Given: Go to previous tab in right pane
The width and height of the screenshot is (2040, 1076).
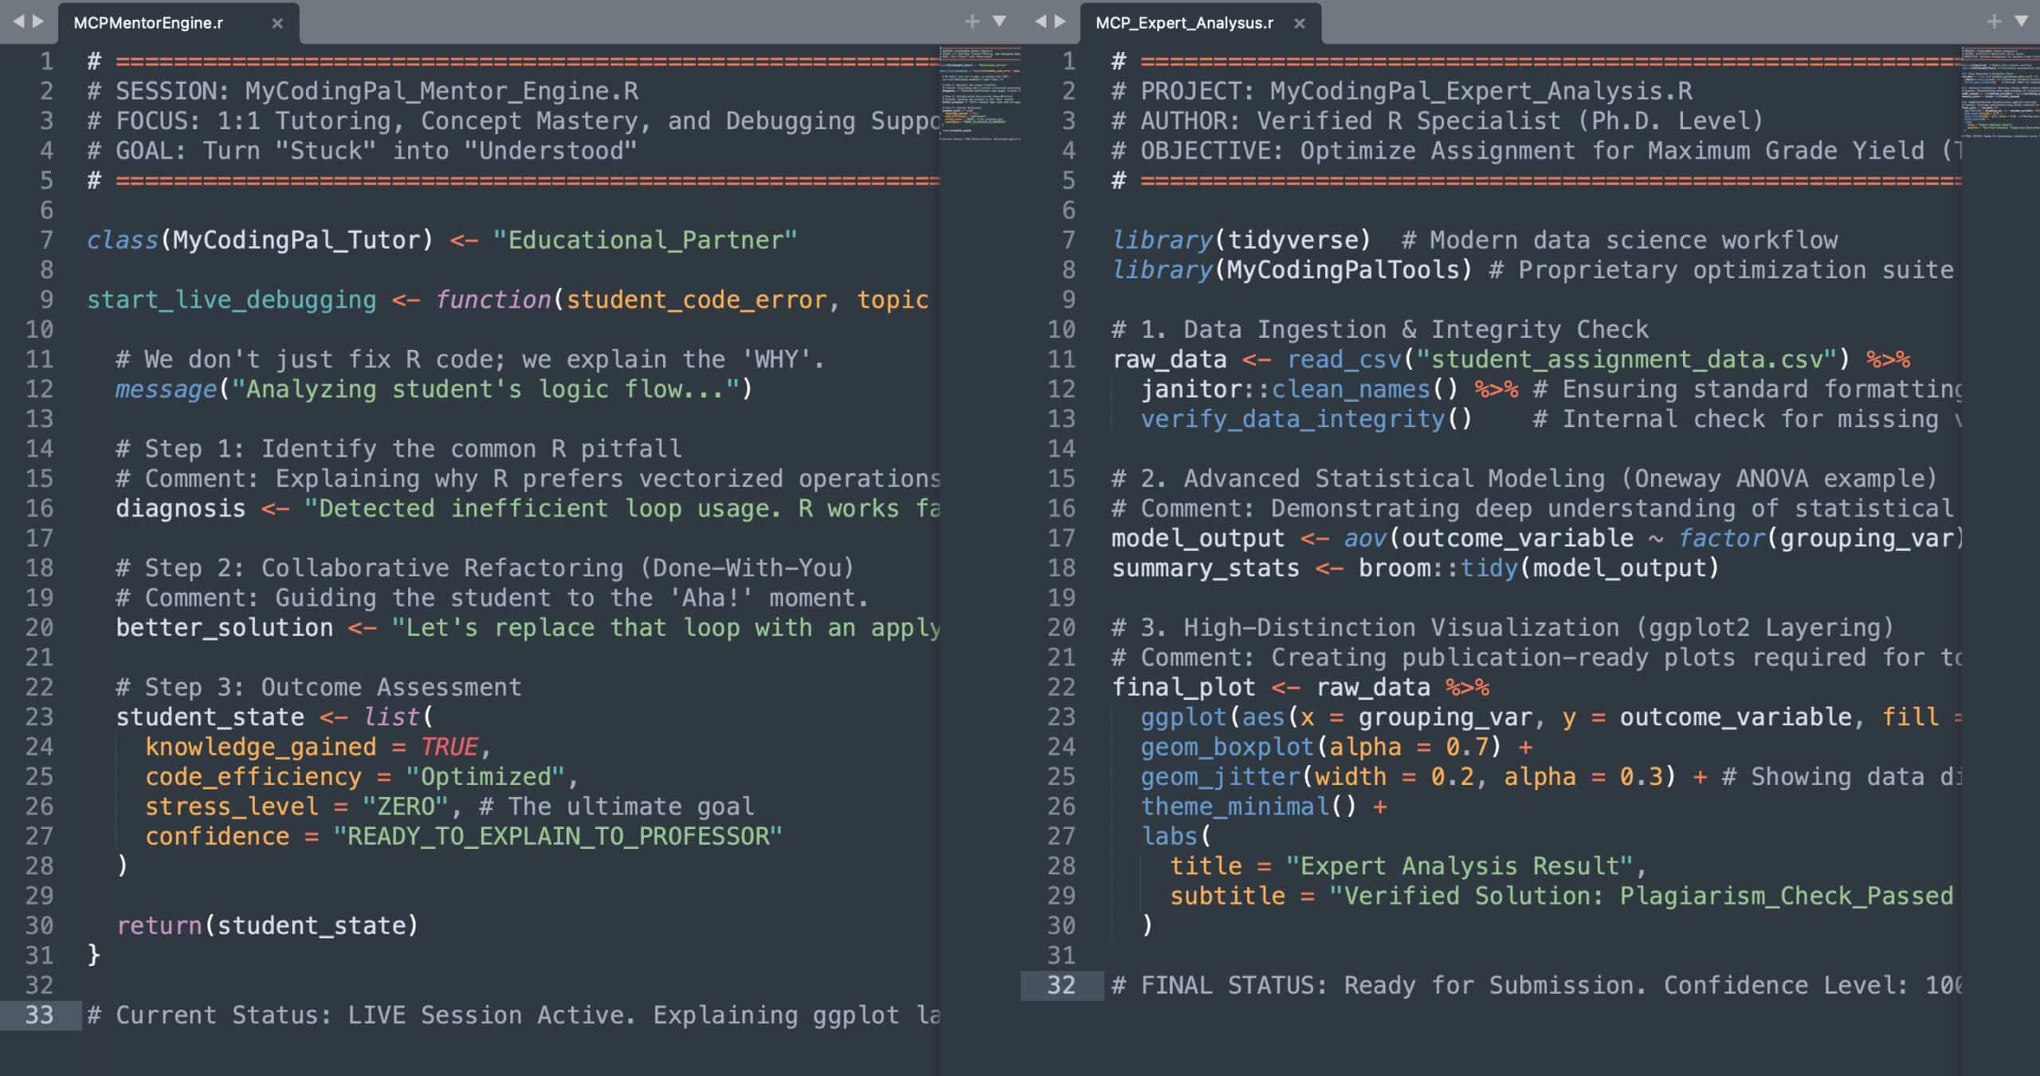Looking at the screenshot, I should [1040, 22].
